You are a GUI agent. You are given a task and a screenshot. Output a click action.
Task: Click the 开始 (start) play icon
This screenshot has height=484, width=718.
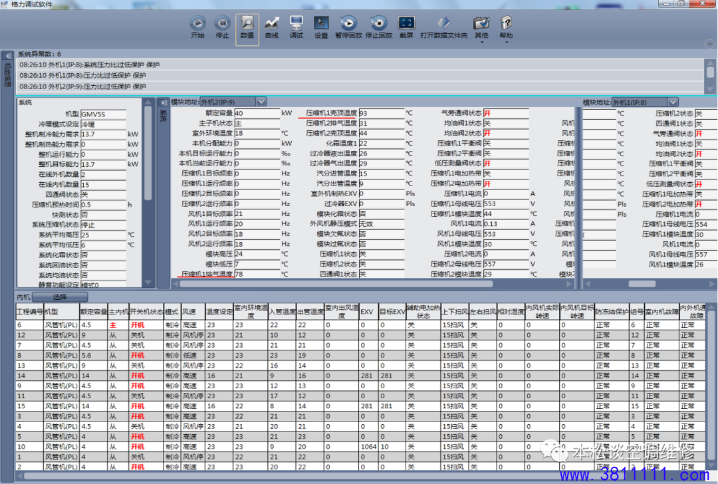[197, 23]
